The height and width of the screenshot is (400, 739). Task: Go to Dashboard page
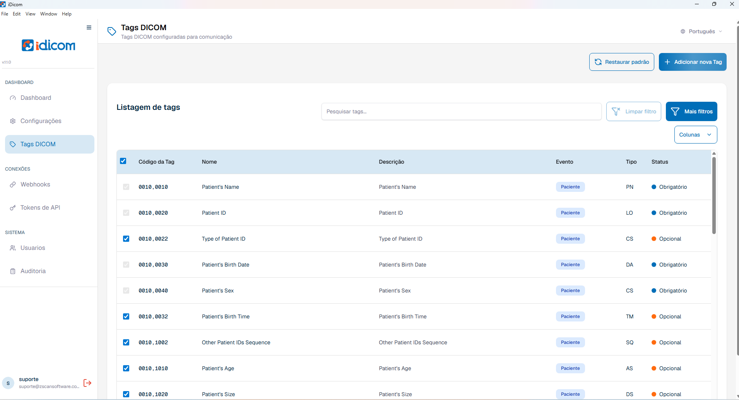point(50,98)
